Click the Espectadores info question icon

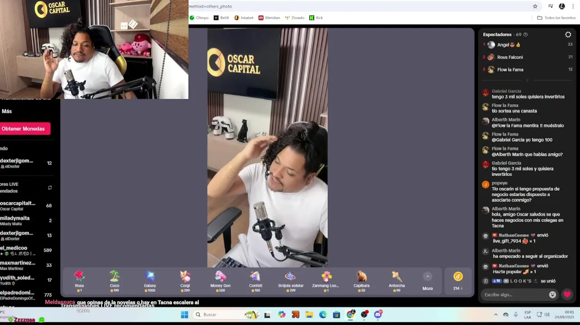click(x=525, y=35)
